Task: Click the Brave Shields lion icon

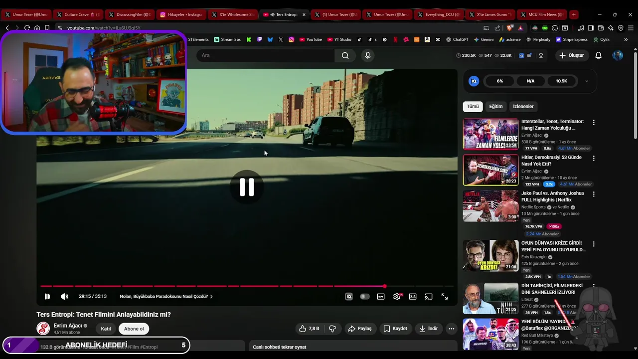Action: [x=509, y=28]
